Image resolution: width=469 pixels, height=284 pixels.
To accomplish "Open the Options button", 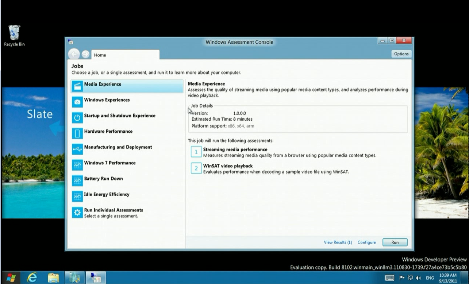I will pos(401,54).
